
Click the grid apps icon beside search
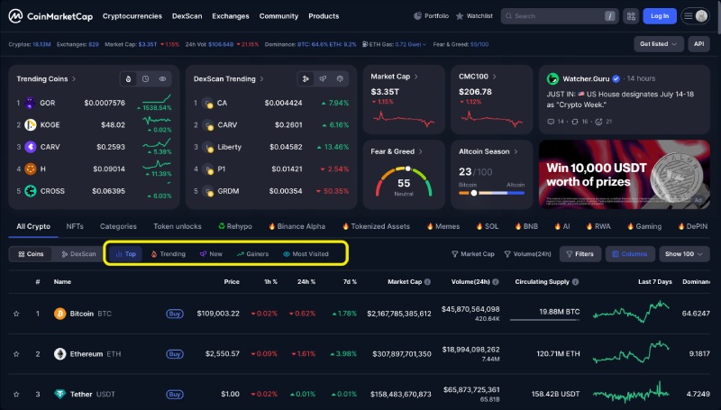[631, 16]
